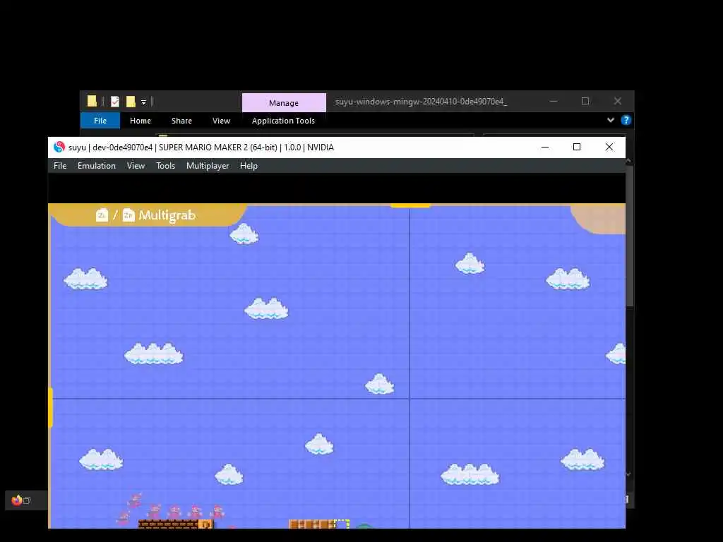Click the ZL button icon in Multigrab banner

click(x=102, y=215)
